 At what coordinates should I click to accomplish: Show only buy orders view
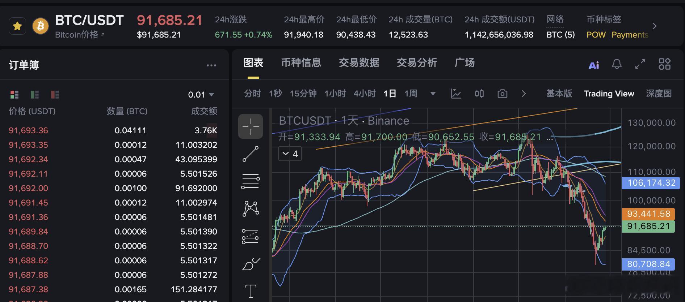35,95
